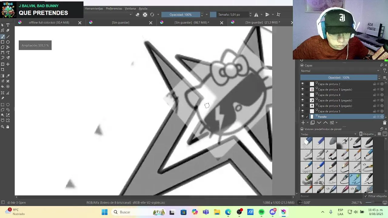Duplicate the current layer
The image size is (388, 218).
(313, 123)
